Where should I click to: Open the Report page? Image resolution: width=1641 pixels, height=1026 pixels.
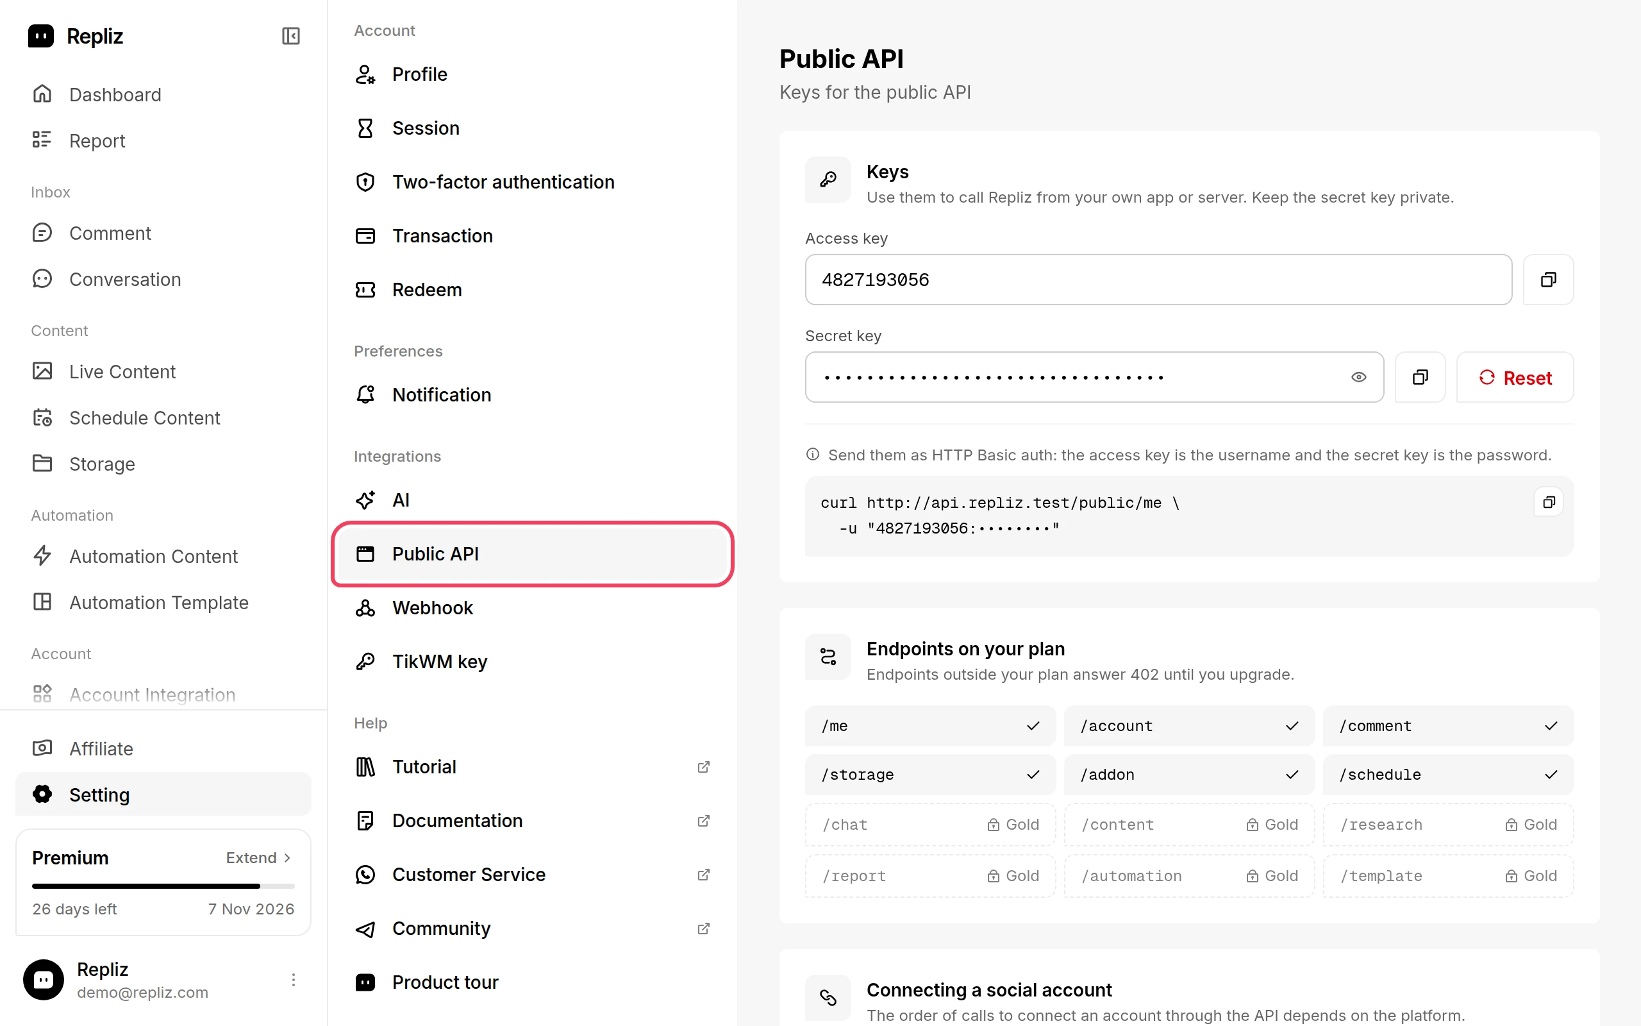click(163, 140)
